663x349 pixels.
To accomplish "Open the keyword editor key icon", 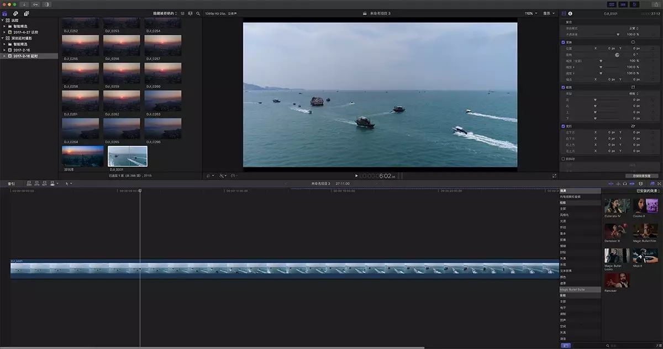I will pos(35,4).
